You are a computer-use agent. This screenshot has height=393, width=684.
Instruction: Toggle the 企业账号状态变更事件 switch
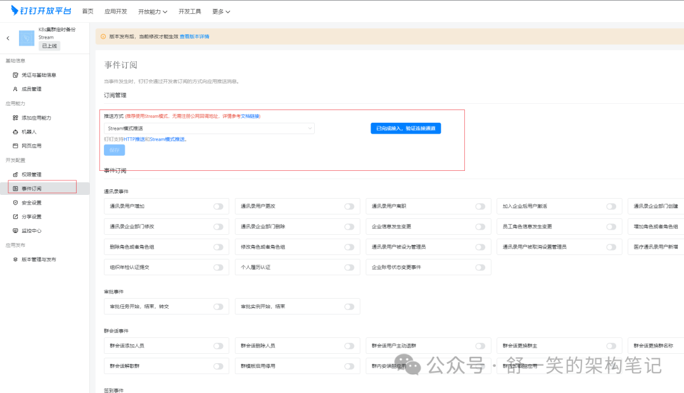click(480, 268)
